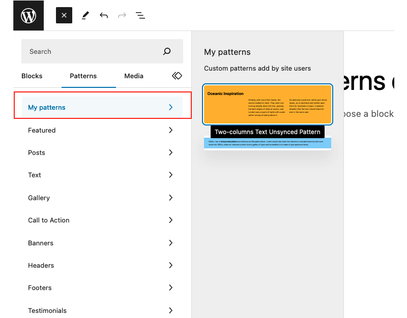Open the Call to Action category
Viewport: 407px width, 318px height.
click(102, 220)
